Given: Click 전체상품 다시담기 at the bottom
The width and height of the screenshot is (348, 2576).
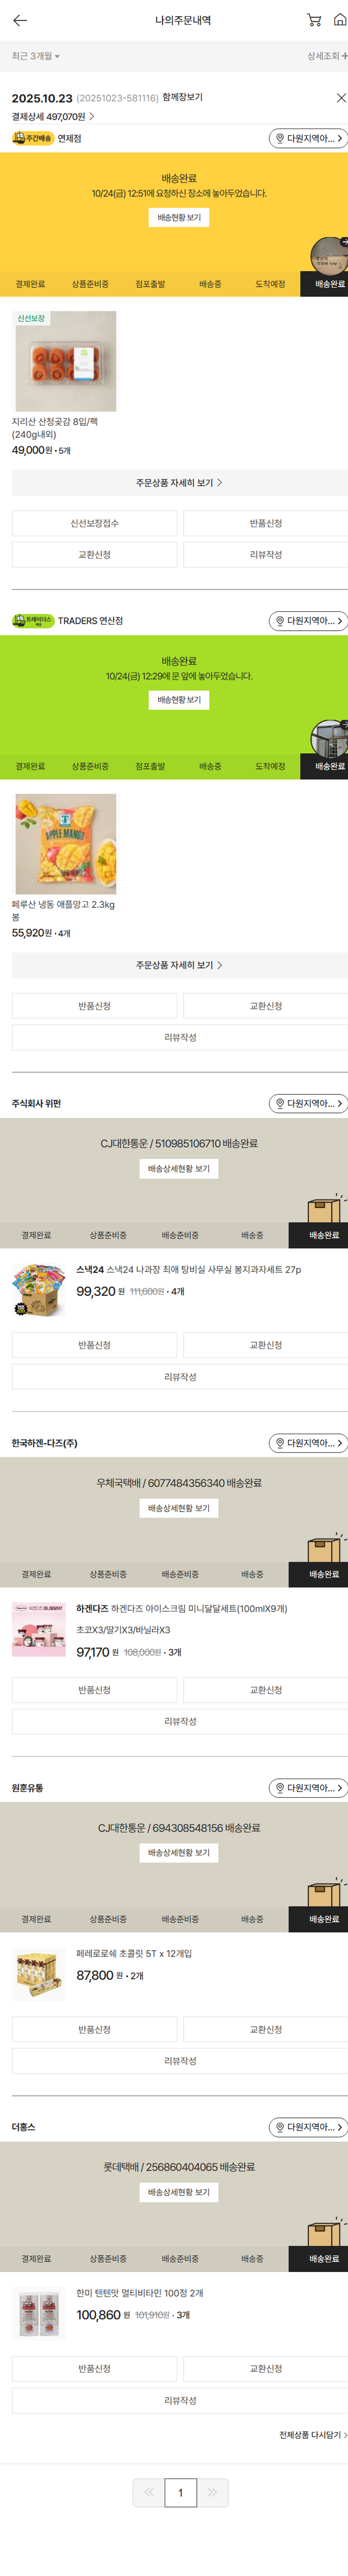Looking at the screenshot, I should click(312, 2435).
